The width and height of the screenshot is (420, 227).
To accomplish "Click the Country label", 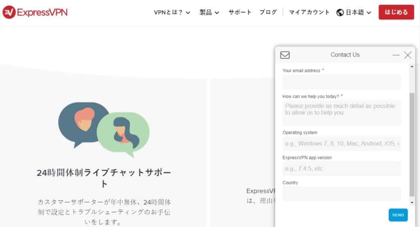I will pos(290,183).
